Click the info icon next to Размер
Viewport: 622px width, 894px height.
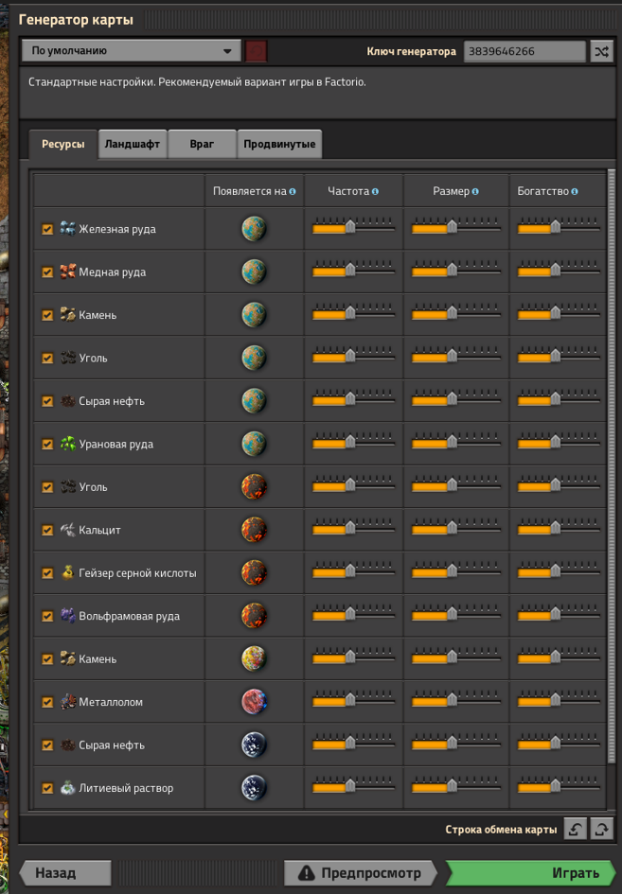[x=475, y=191]
